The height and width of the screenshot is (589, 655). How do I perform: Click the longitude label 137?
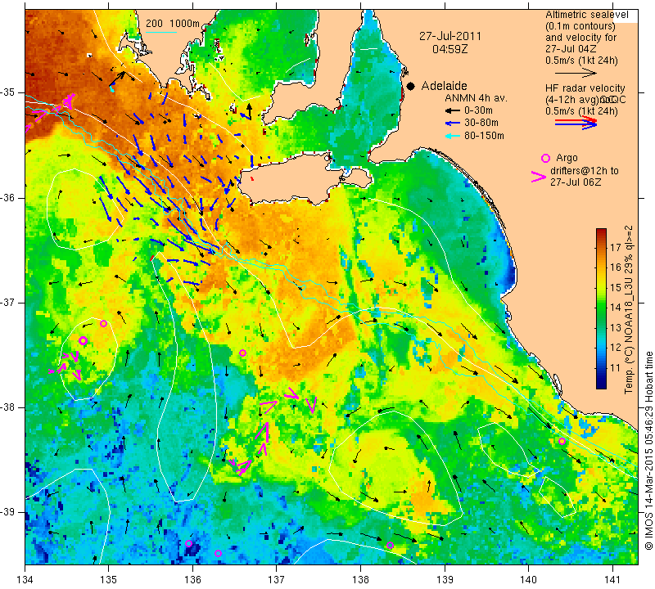click(276, 580)
